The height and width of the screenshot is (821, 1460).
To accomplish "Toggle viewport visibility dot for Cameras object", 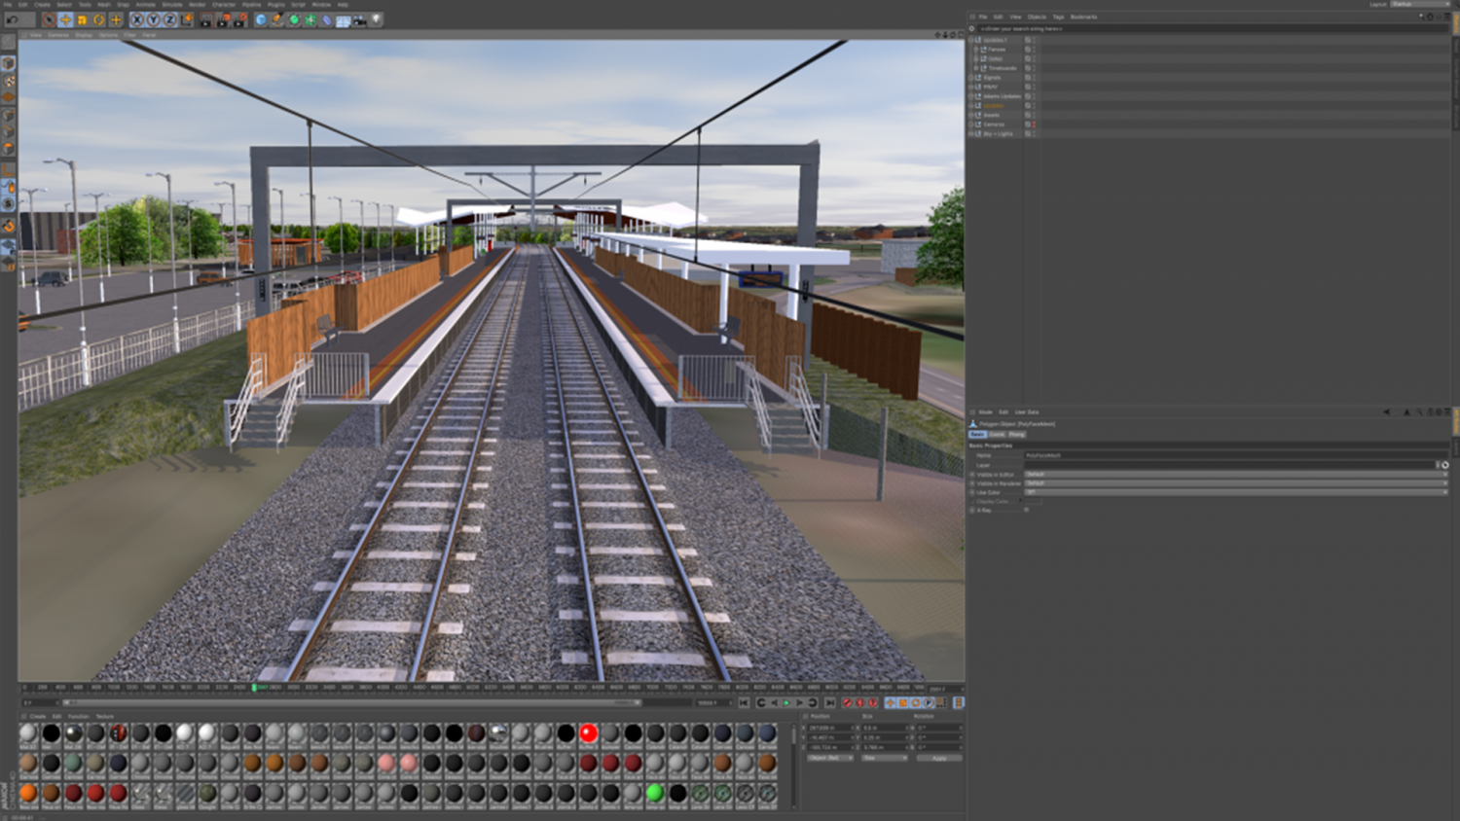I will 1034,123.
